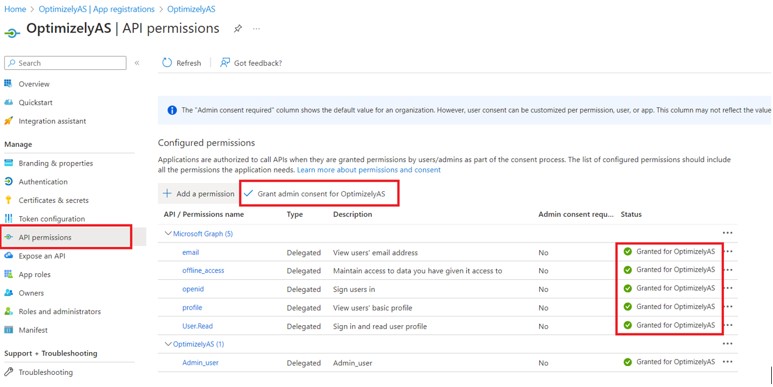Collapse the Microsoft Graph (5) permissions group

click(168, 234)
